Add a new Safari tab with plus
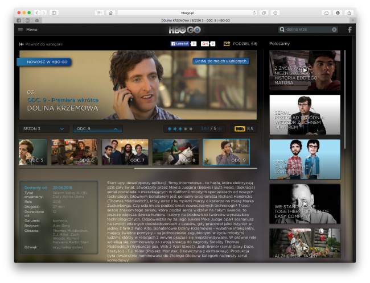 [353, 20]
